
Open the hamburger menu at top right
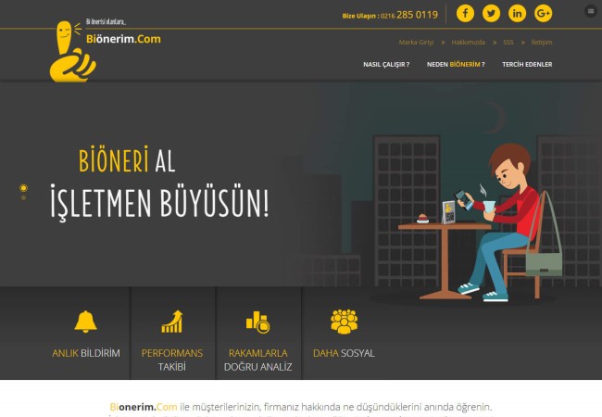[591, 11]
